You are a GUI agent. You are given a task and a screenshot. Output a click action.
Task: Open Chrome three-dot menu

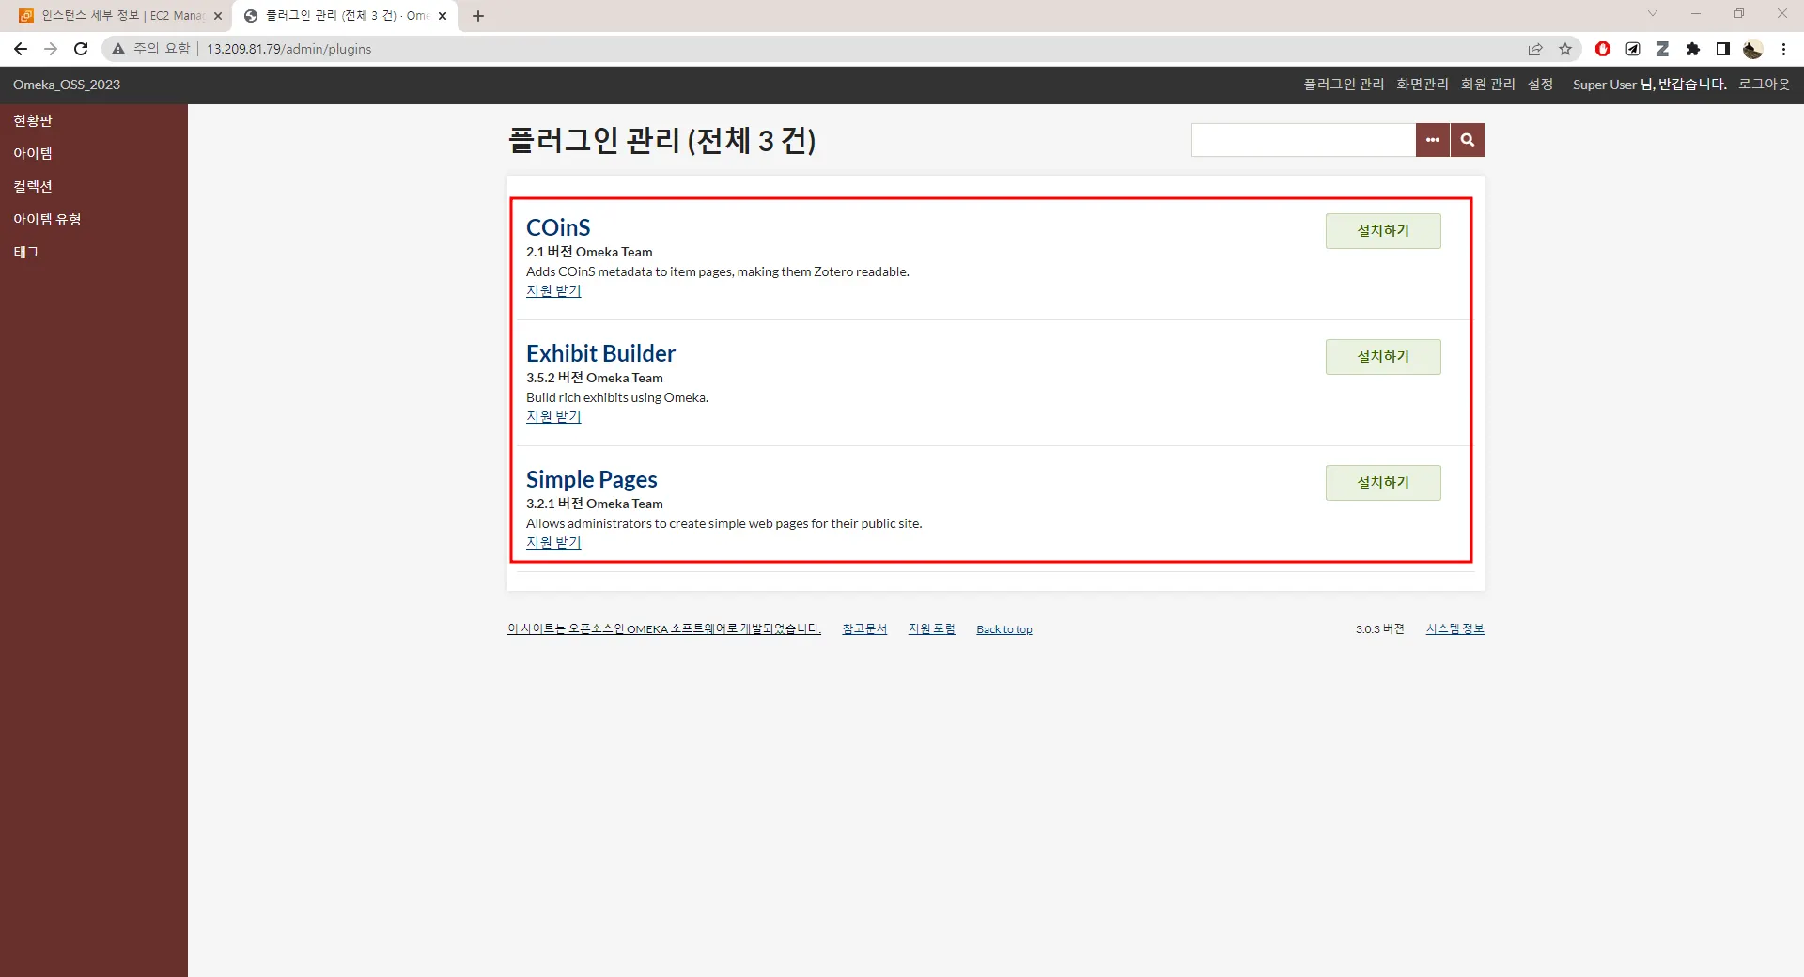click(x=1783, y=49)
